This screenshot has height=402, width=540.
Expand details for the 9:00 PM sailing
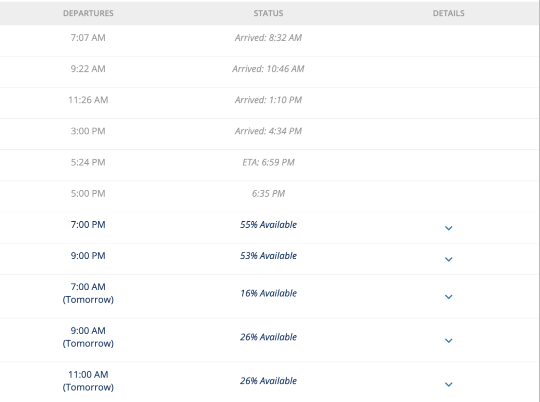tap(448, 259)
